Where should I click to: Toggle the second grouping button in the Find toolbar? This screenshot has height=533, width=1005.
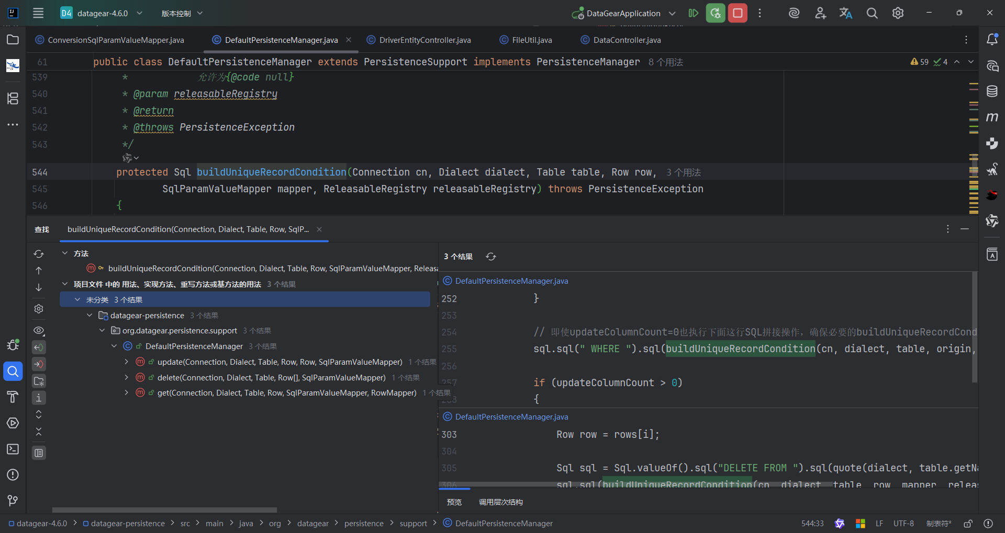coord(39,364)
